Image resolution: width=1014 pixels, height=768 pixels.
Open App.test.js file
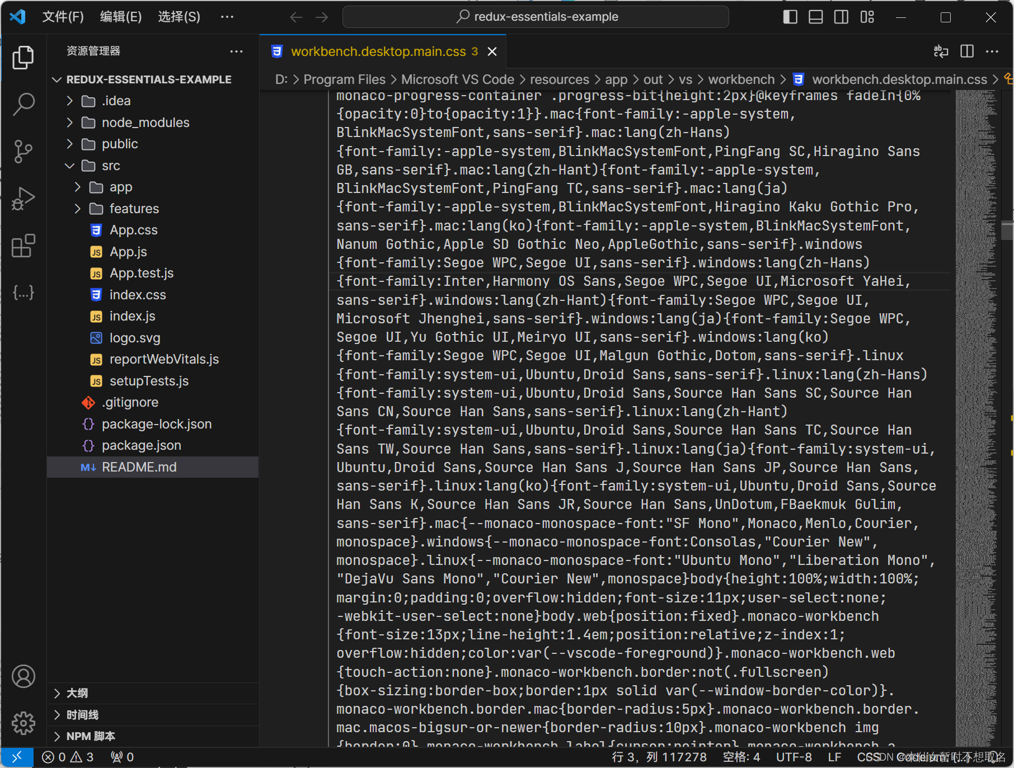pos(153,273)
